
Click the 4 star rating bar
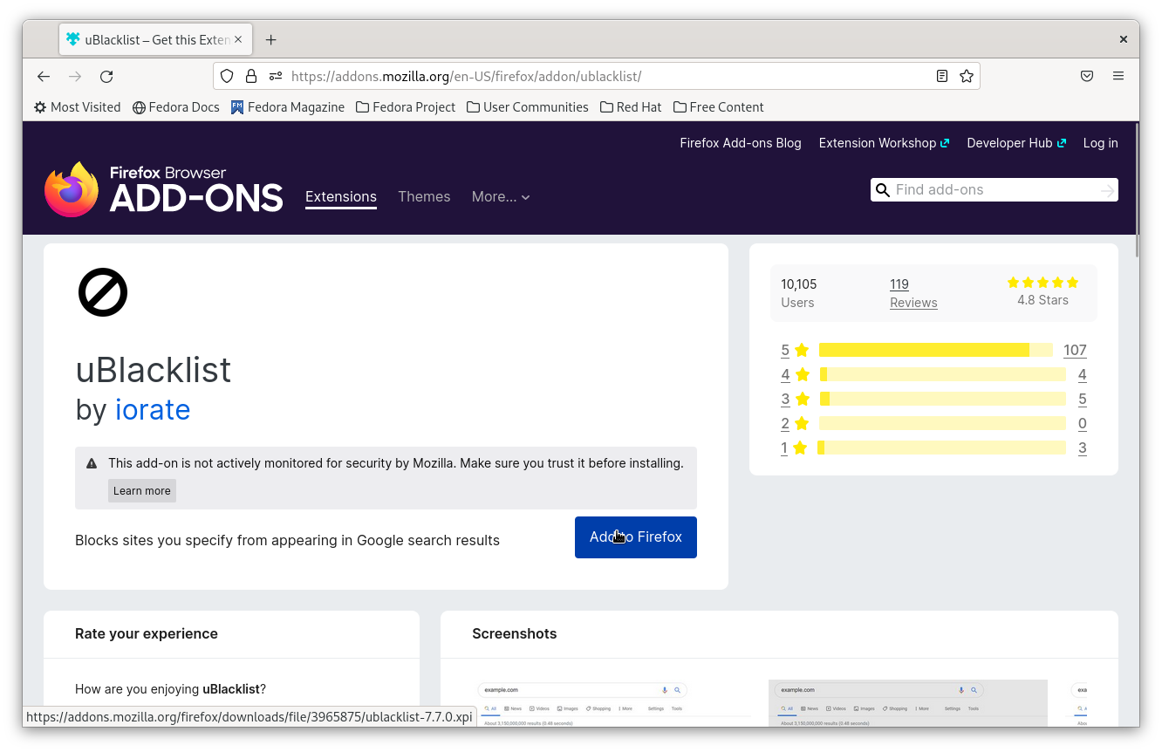pyautogui.click(x=942, y=374)
